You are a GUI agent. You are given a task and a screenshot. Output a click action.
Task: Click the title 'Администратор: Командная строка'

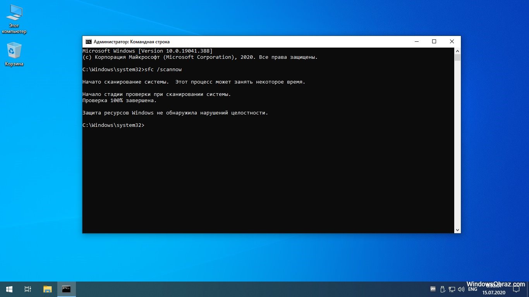pyautogui.click(x=132, y=42)
